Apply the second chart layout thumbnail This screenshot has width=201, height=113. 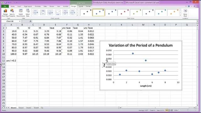pyautogui.click(x=43, y=13)
